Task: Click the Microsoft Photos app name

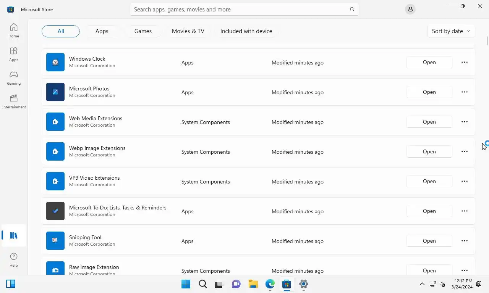Action: coord(89,89)
